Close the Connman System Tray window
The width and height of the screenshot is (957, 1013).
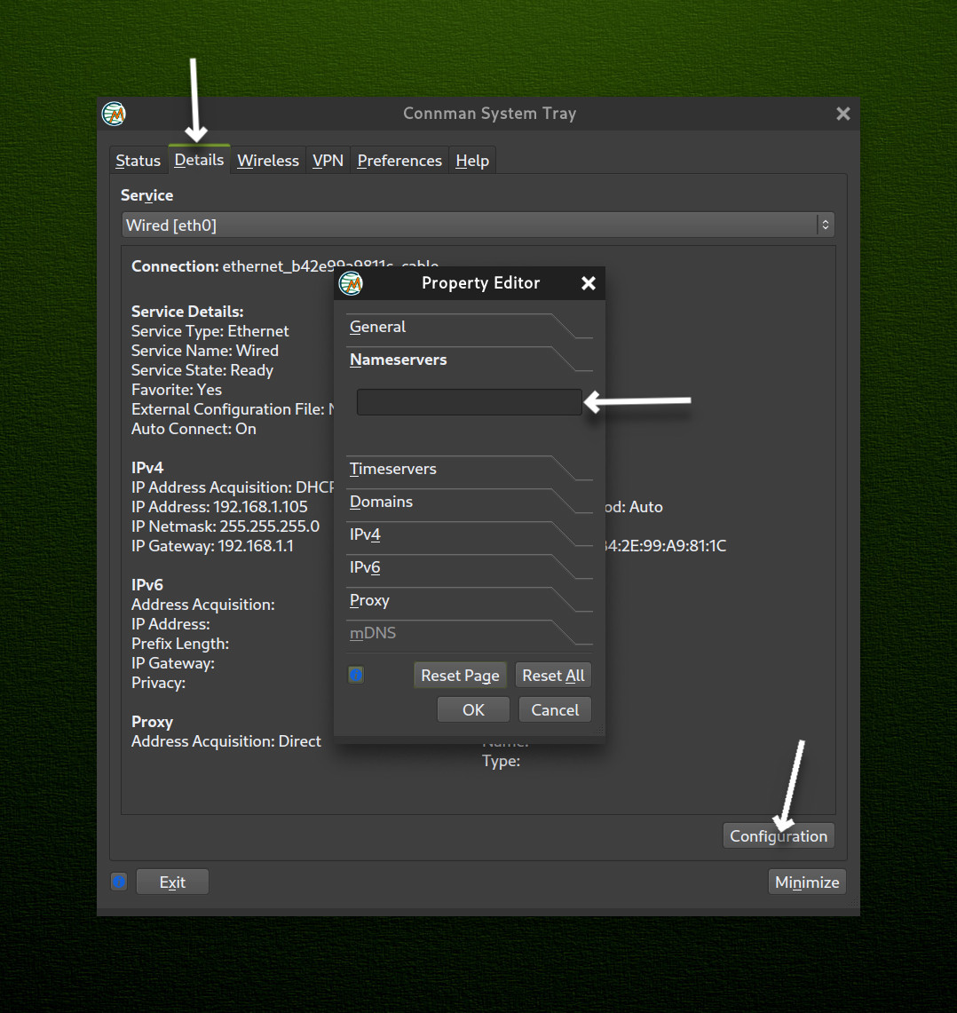pyautogui.click(x=842, y=114)
